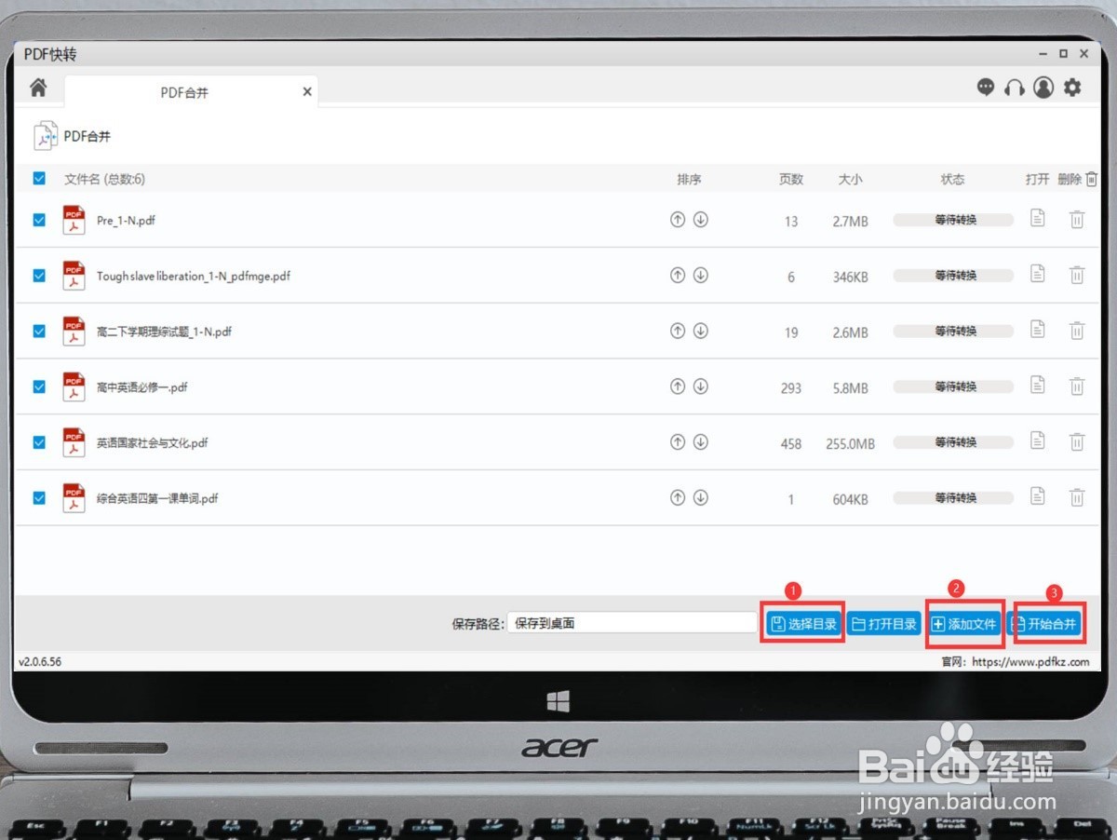Open the chat message bubble icon

[x=986, y=88]
